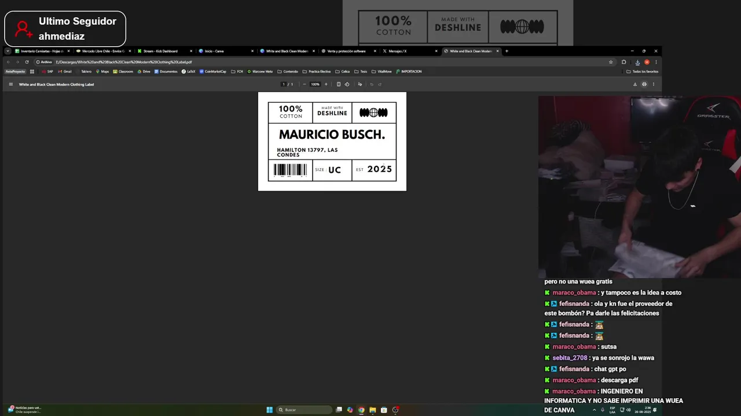Open the Tablero bookmark

point(83,72)
